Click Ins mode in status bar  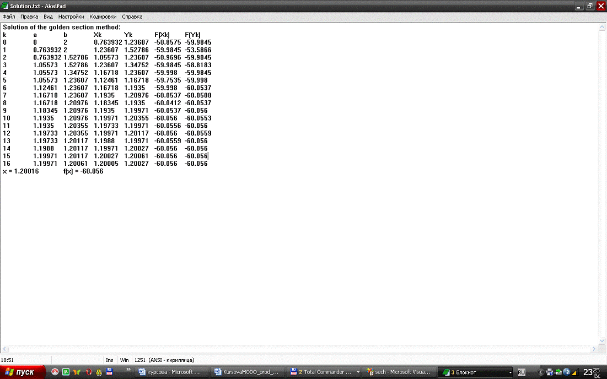click(x=110, y=360)
